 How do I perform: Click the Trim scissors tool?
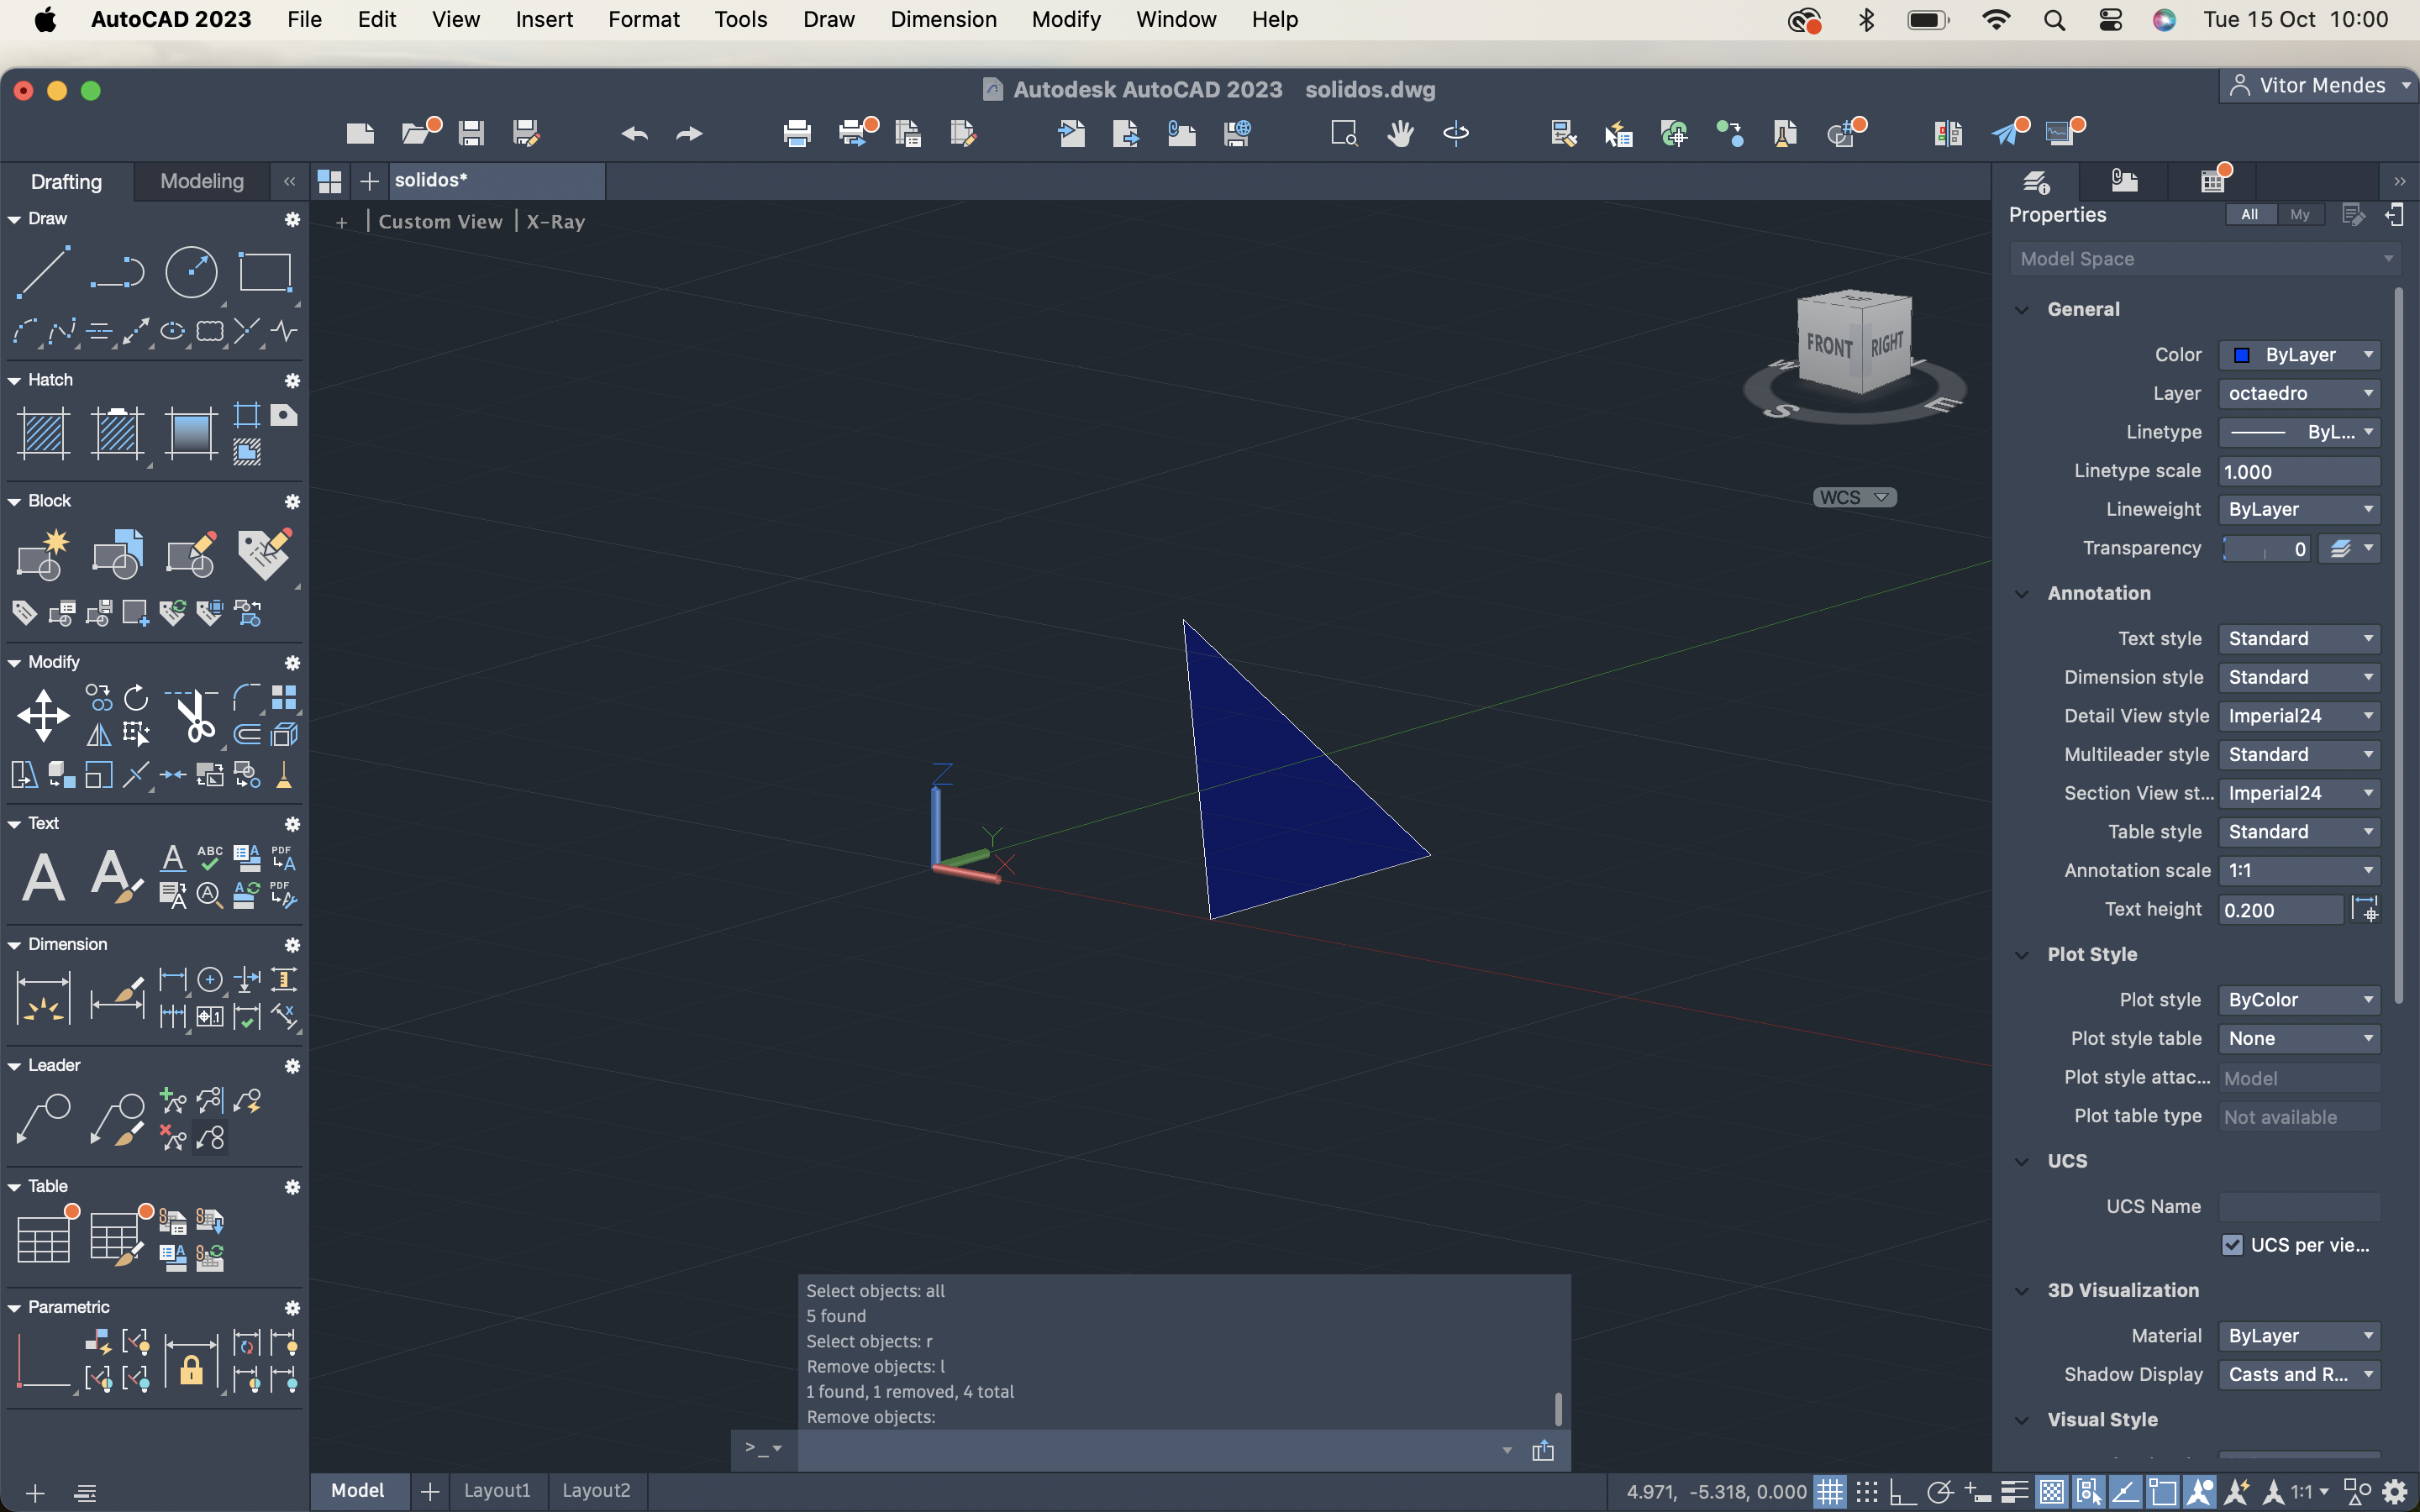click(x=193, y=716)
